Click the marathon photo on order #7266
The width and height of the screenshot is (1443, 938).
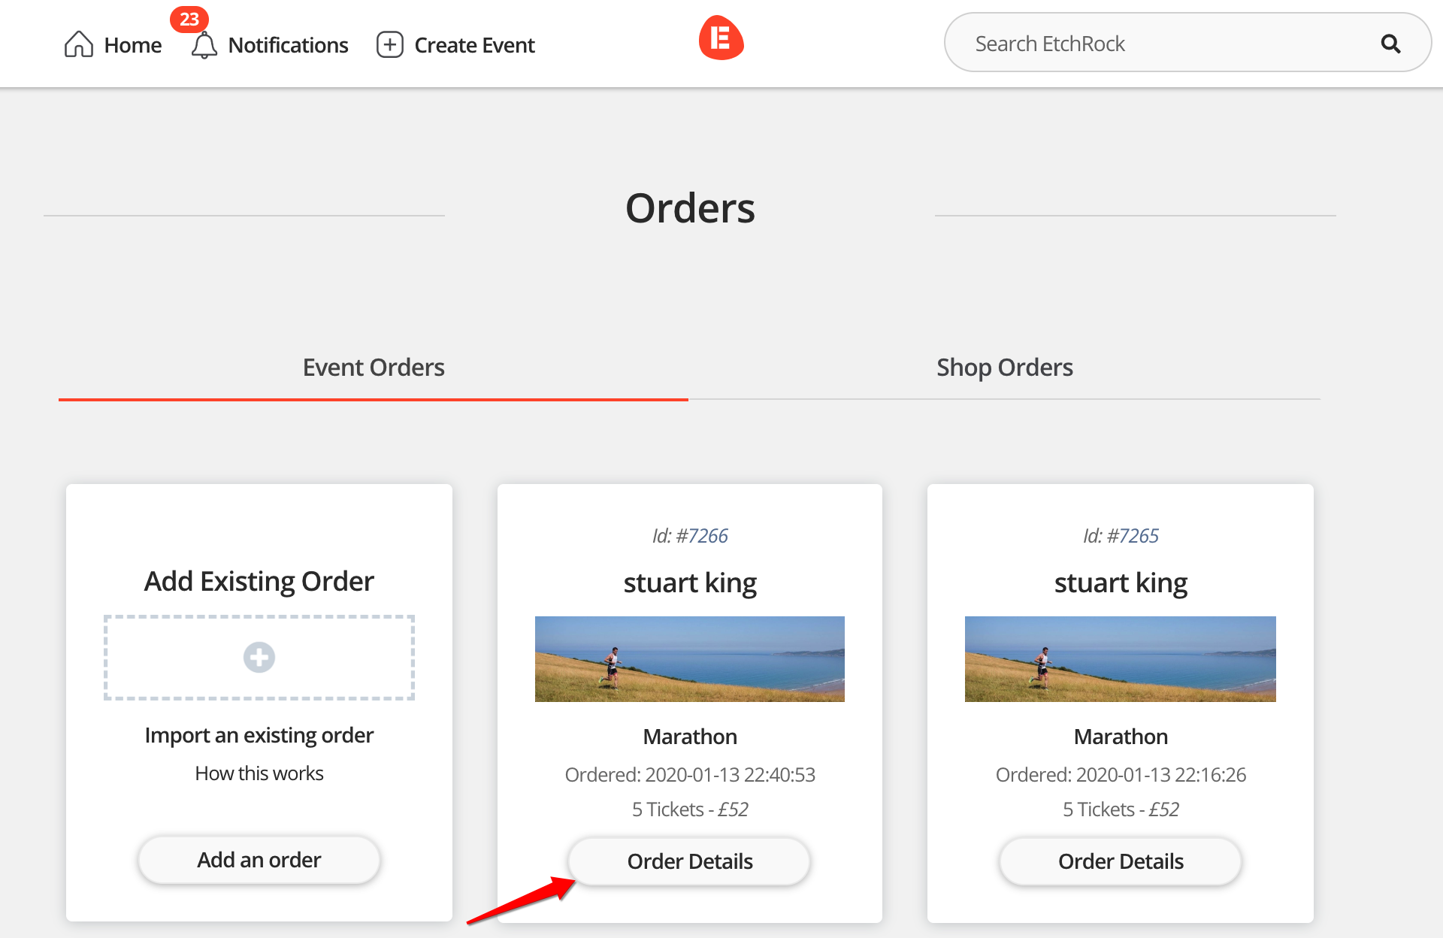coord(689,659)
